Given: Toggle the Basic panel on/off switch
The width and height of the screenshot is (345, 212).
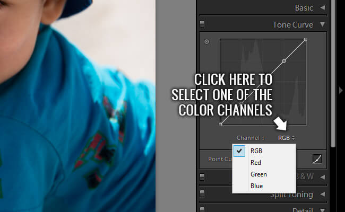Looking at the screenshot, I should tap(202, 7).
